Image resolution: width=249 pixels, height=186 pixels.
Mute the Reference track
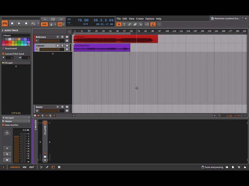67,37
